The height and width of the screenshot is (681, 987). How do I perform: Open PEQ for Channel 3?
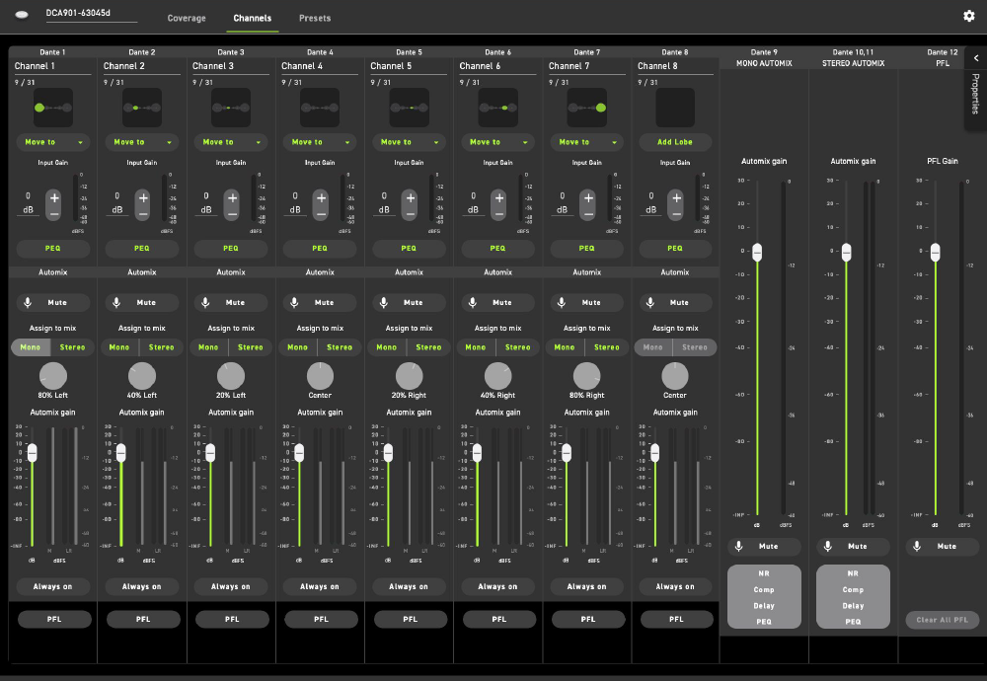pyautogui.click(x=231, y=249)
